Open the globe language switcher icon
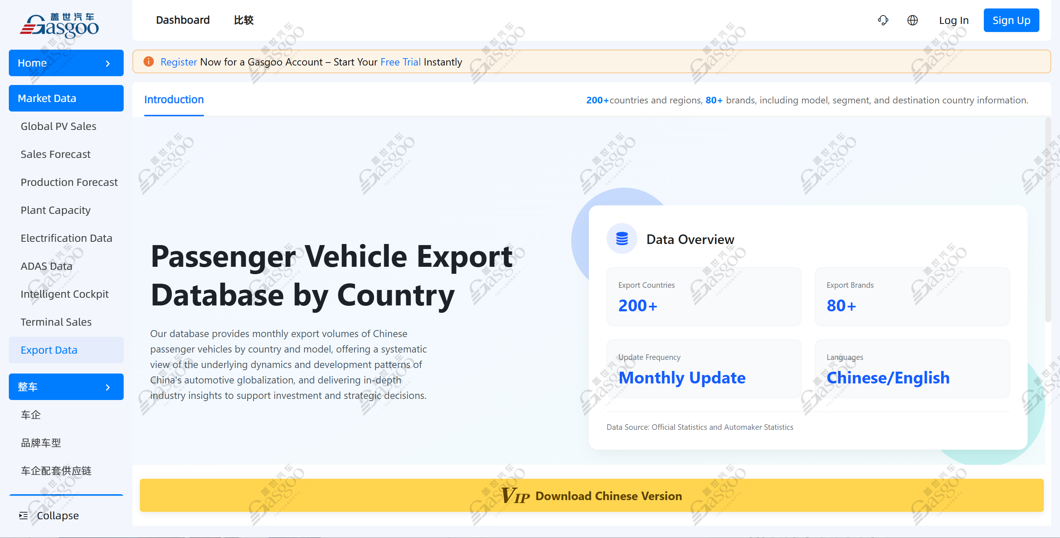This screenshot has width=1060, height=538. pyautogui.click(x=912, y=20)
